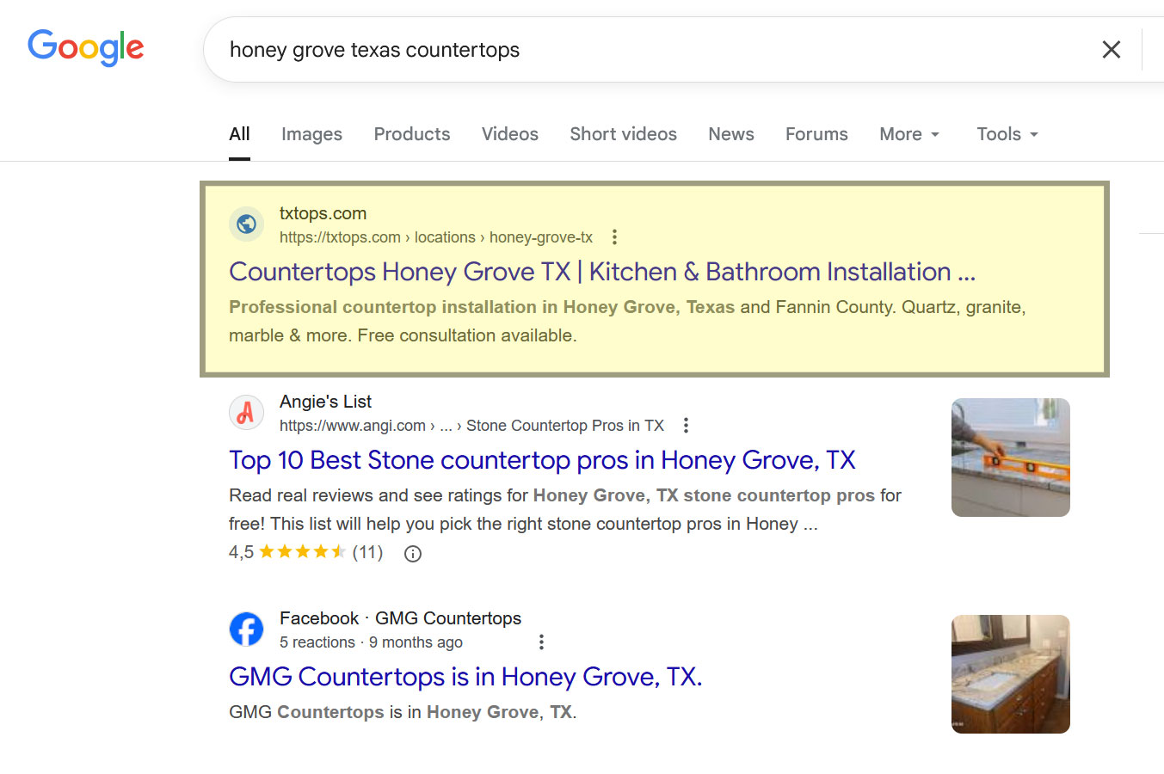The image size is (1164, 774).
Task: Open the More menu's chevron arrow
Action: (x=937, y=135)
